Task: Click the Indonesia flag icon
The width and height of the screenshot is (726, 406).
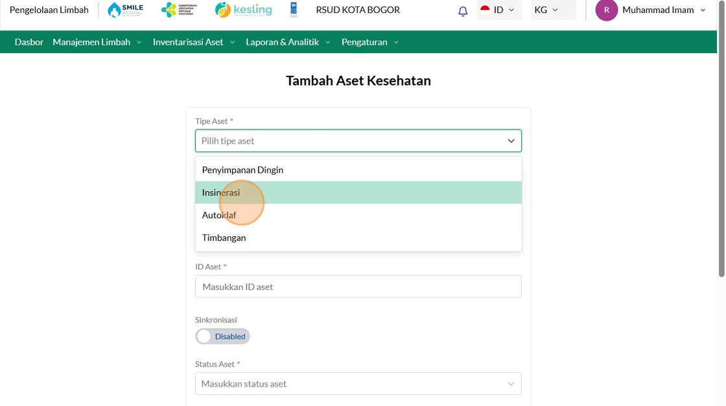Action: point(485,10)
